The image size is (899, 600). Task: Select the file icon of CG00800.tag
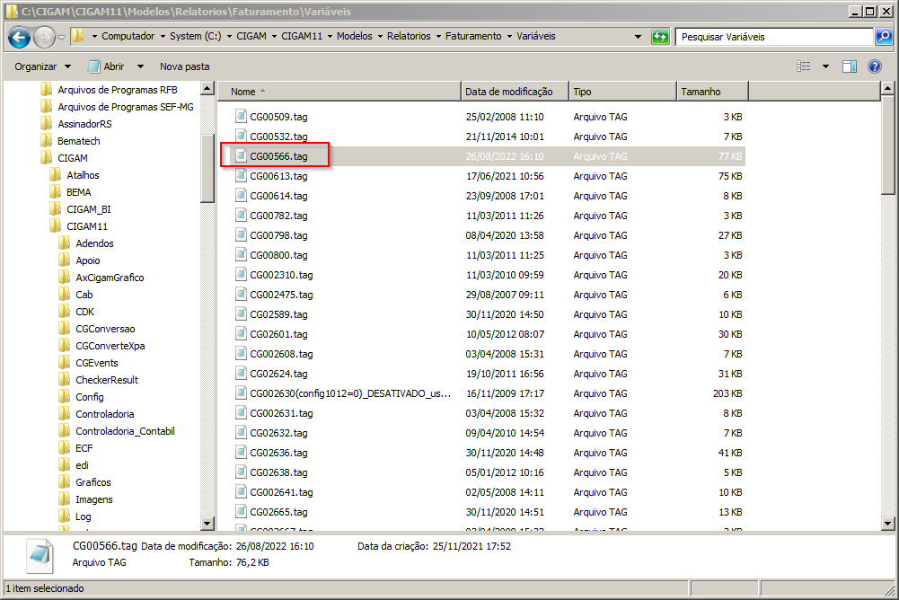coord(241,254)
